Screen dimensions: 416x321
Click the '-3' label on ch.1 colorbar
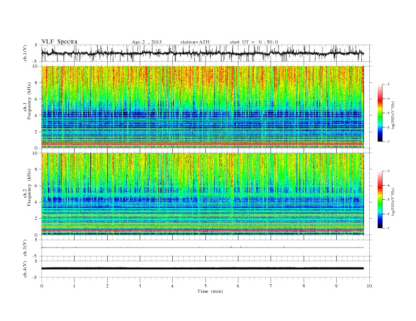coord(388,84)
